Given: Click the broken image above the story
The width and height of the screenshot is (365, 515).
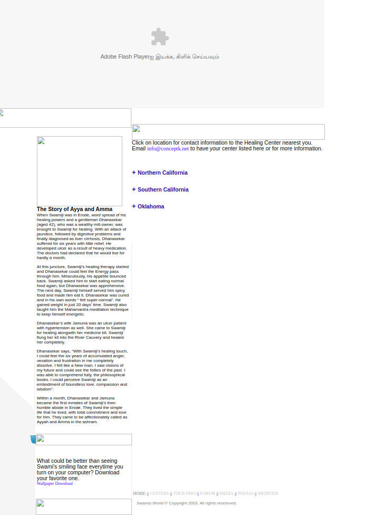Looking at the screenshot, I should 80,171.
